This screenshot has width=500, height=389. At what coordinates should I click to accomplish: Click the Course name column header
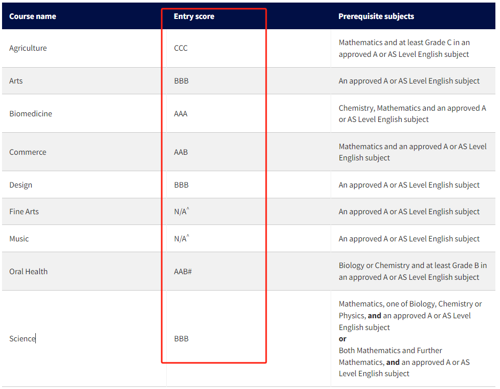tap(33, 16)
